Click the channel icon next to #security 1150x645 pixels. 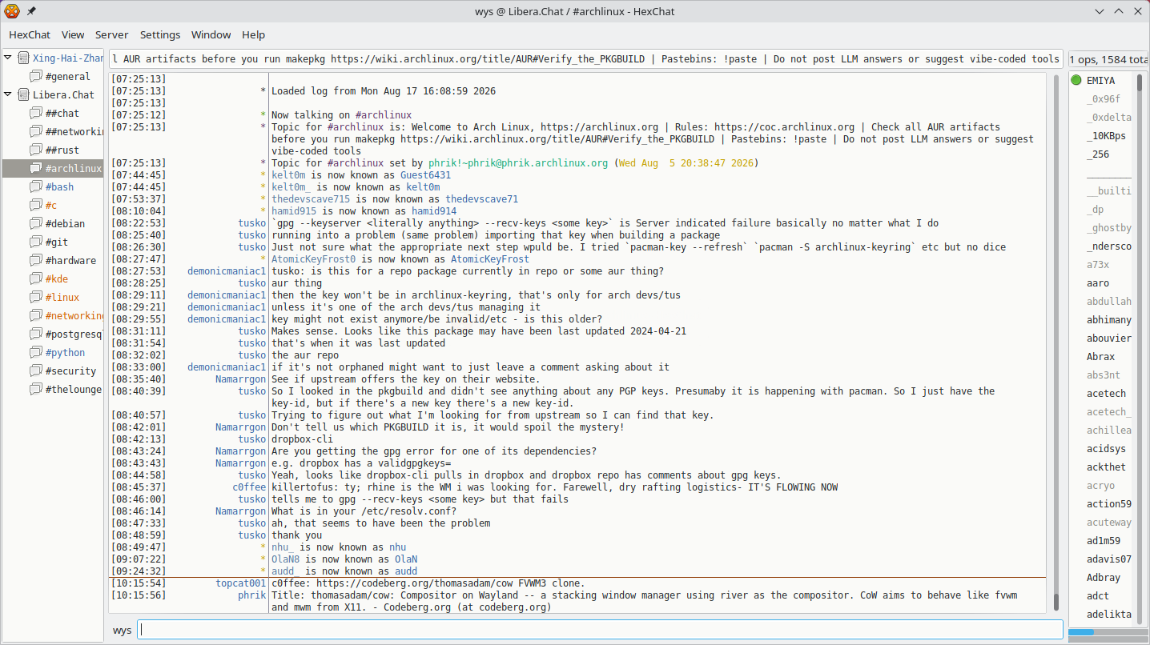(36, 371)
